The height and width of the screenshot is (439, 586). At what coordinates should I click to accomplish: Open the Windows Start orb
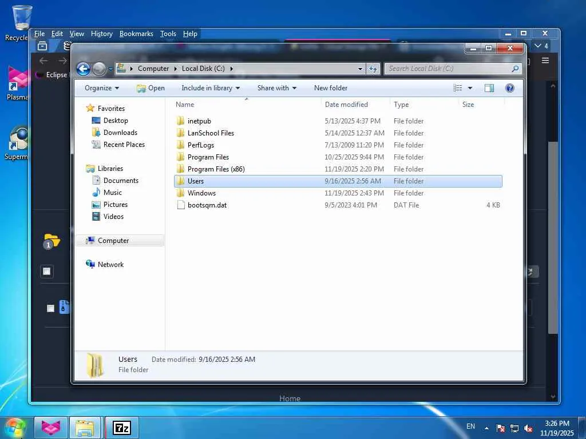tap(14, 428)
